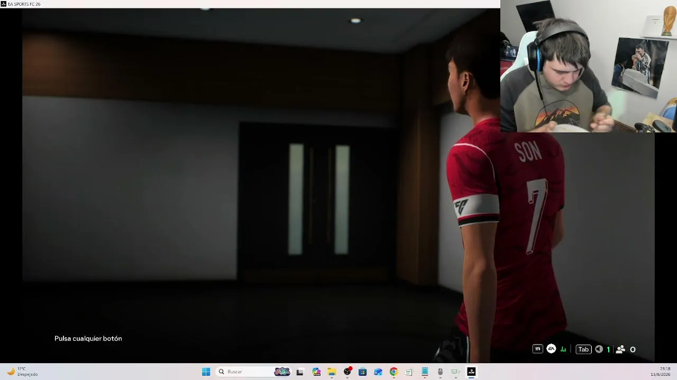The height and width of the screenshot is (380, 677).
Task: Select the speaker voice chat icon
Action: point(599,349)
